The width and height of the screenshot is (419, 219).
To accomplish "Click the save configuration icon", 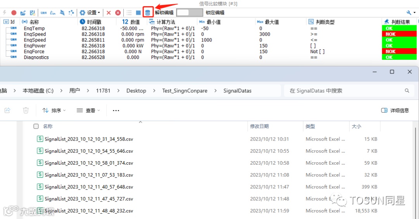I will coord(32,12).
